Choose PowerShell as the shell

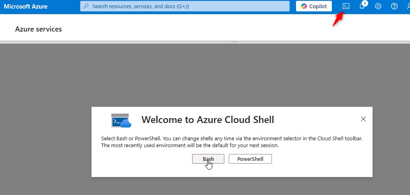click(250, 159)
